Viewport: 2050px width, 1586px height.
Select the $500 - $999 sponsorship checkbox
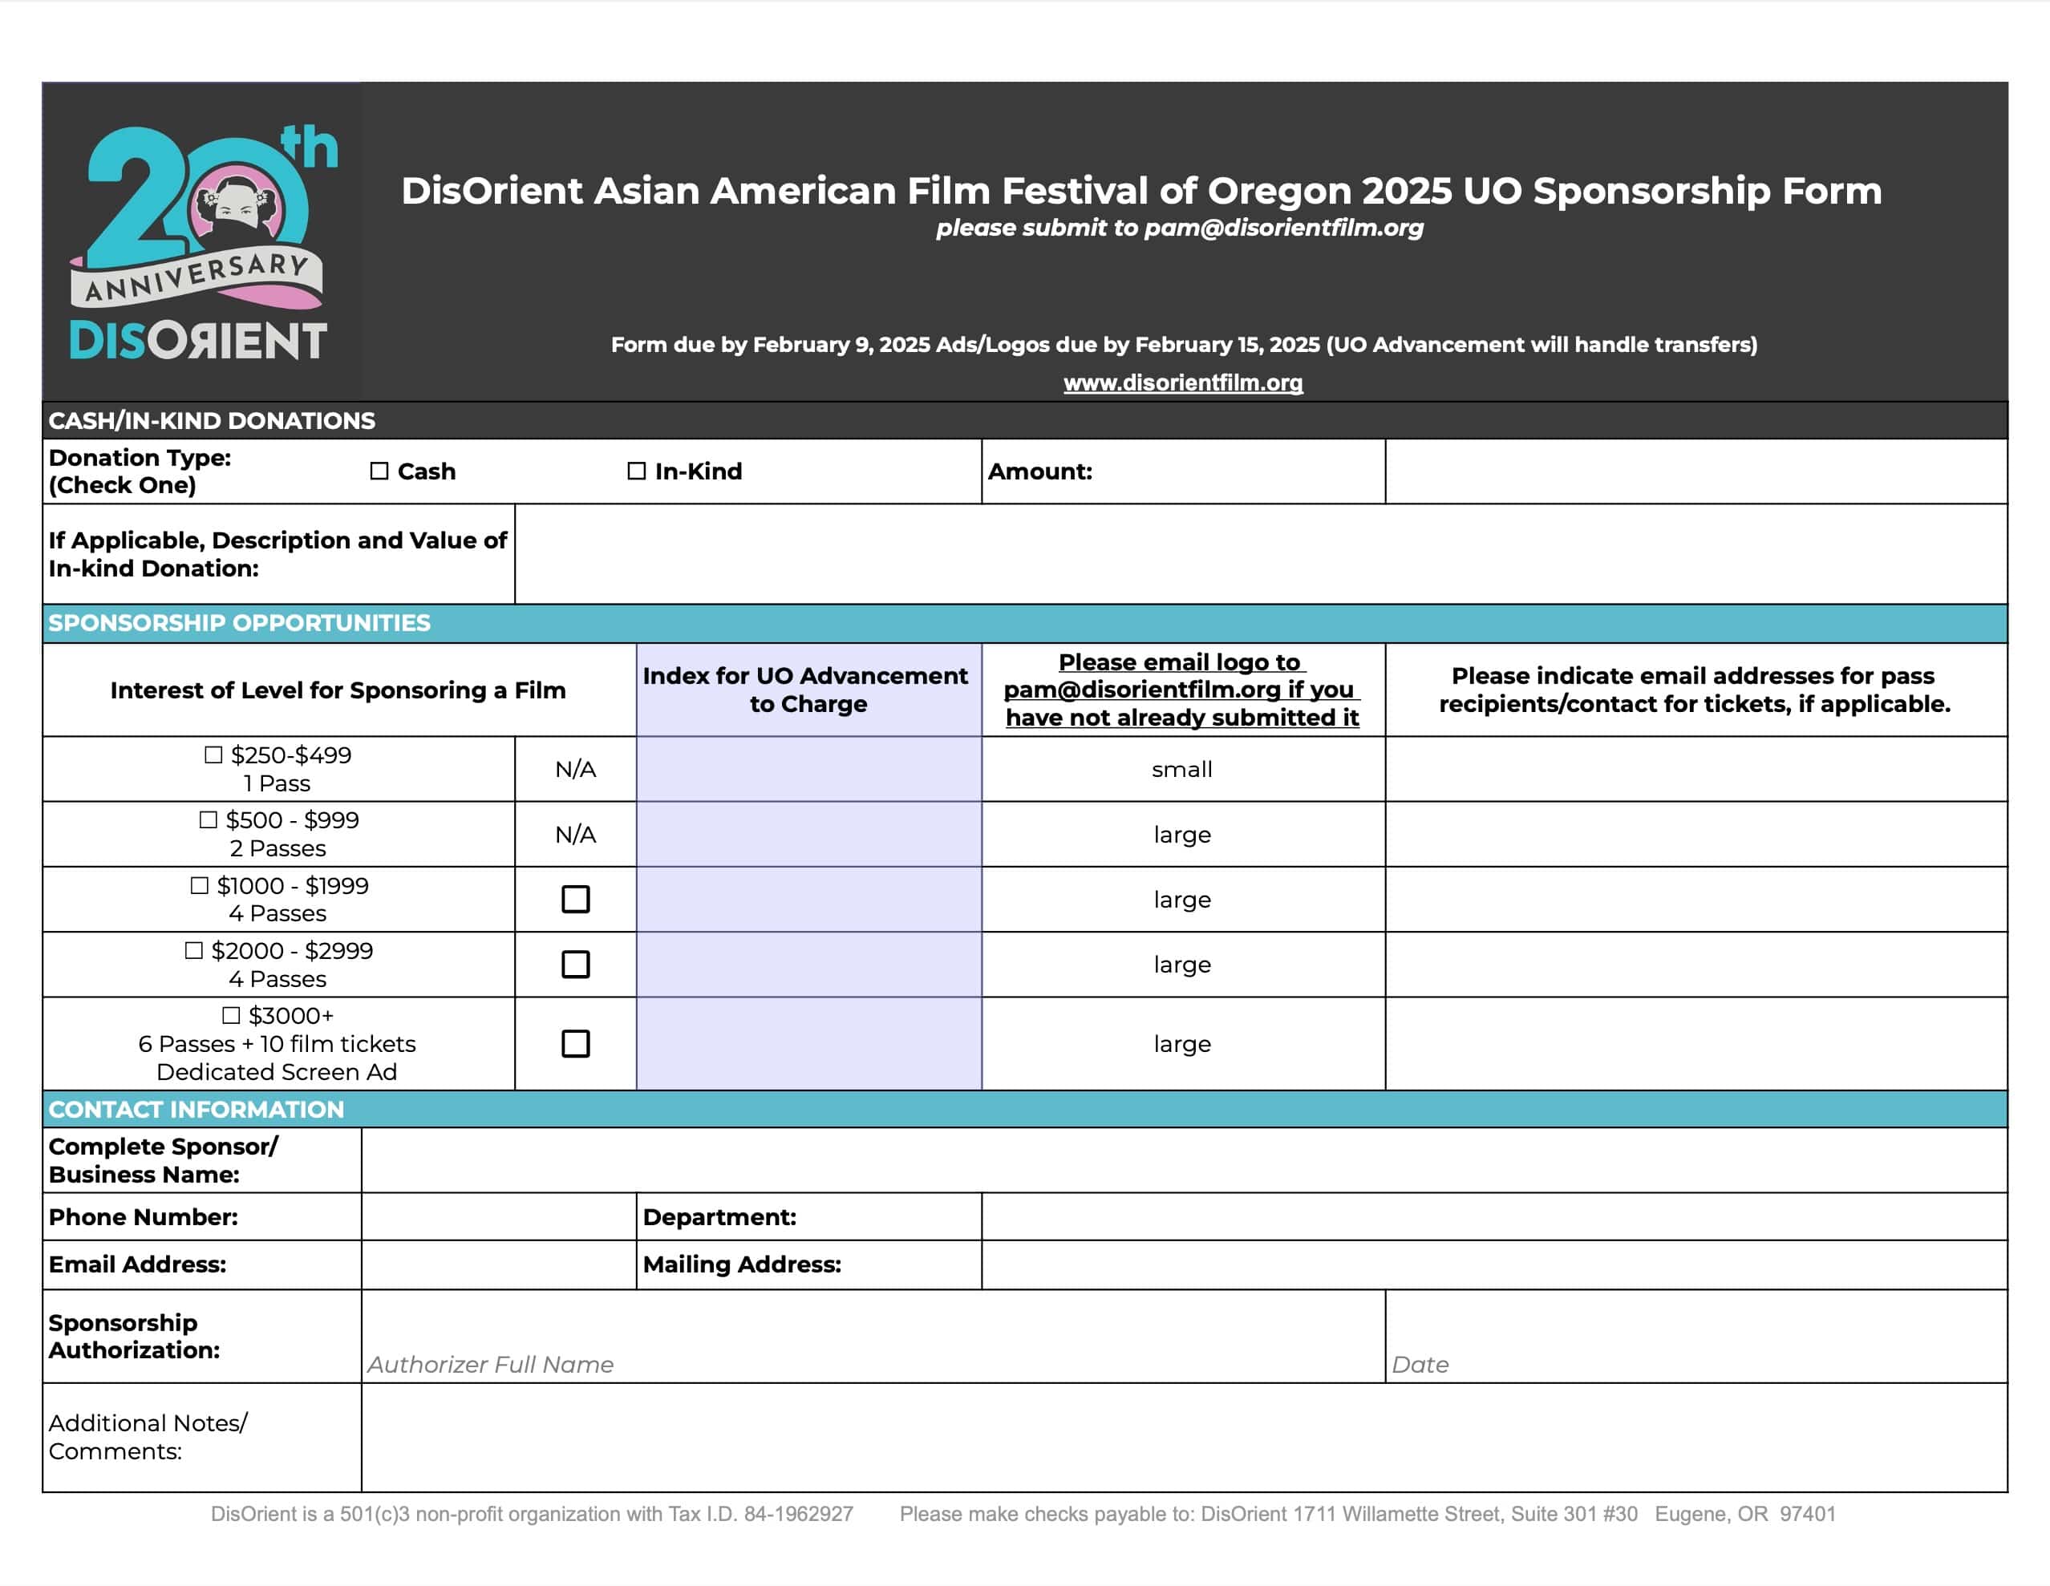tap(209, 819)
